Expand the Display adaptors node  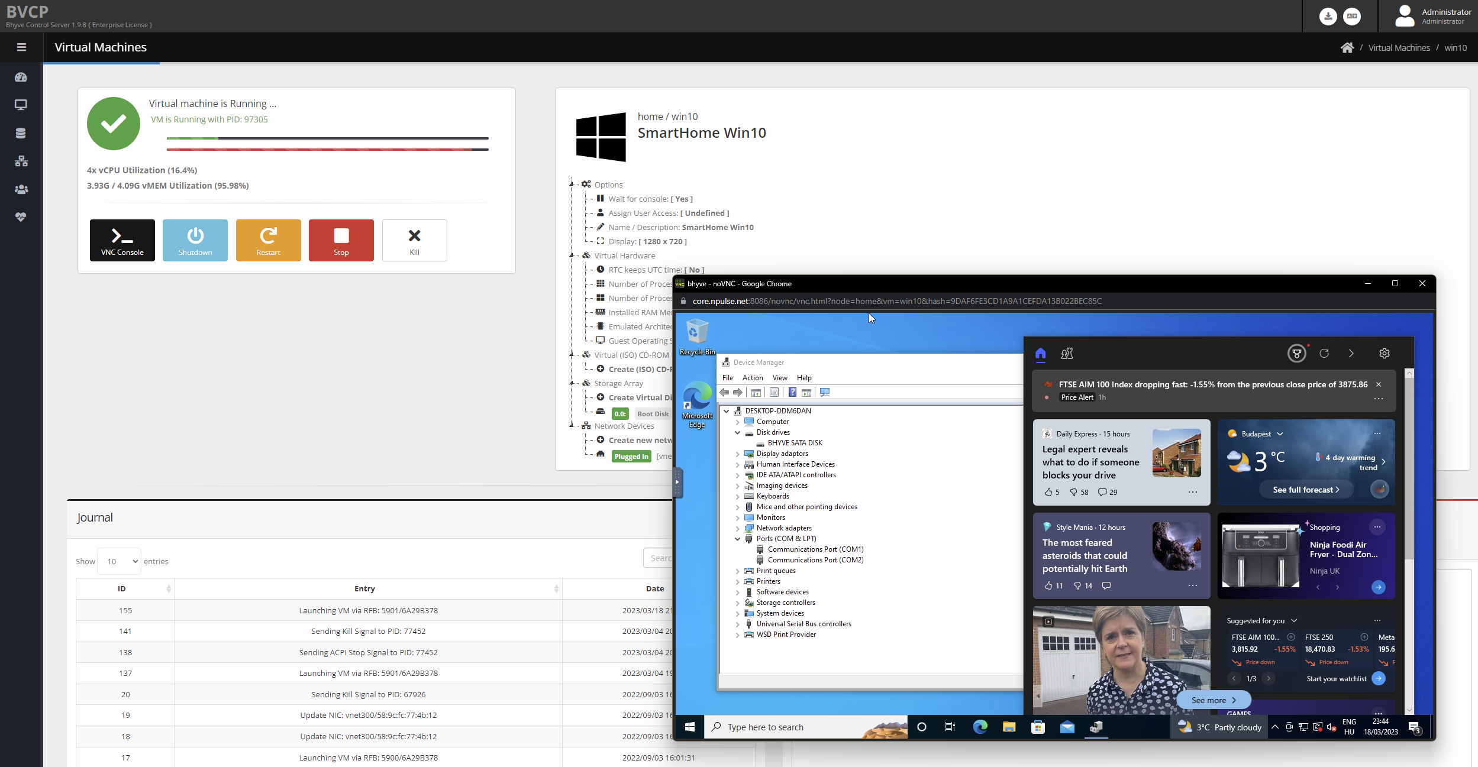coord(738,454)
